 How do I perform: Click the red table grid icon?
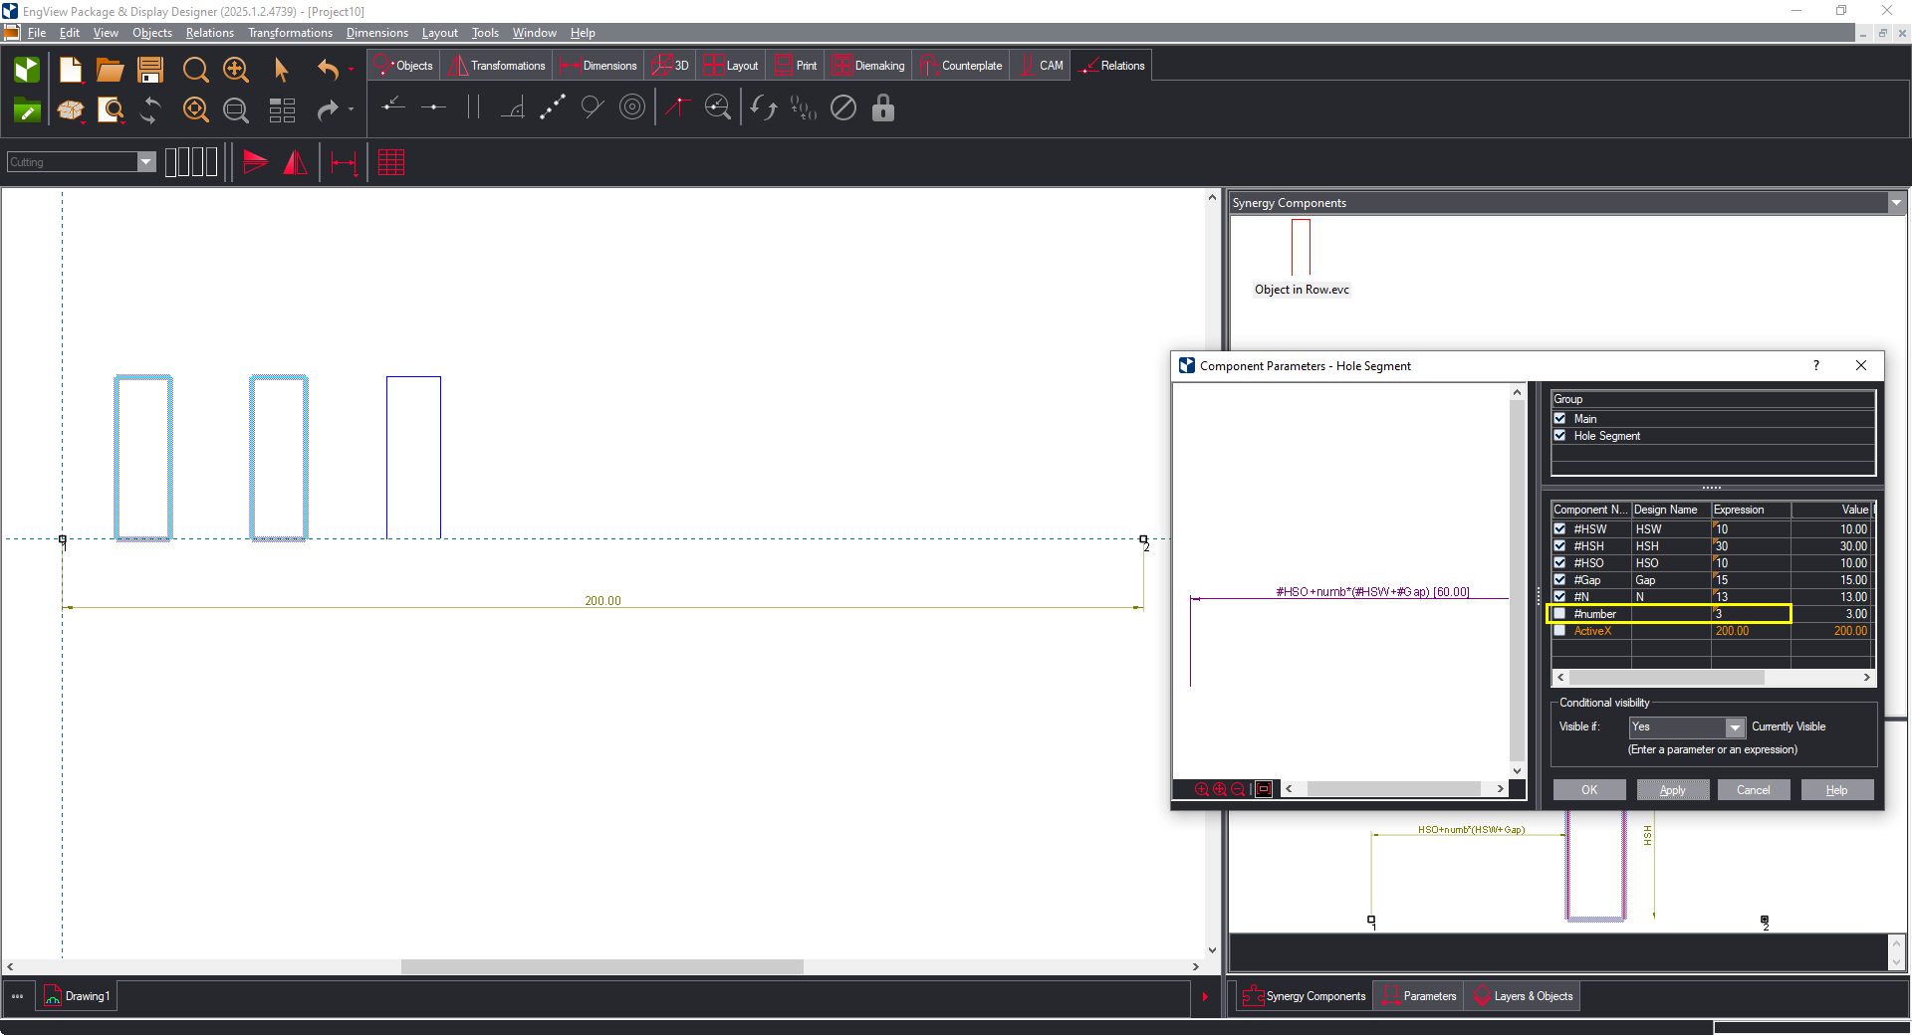(391, 162)
